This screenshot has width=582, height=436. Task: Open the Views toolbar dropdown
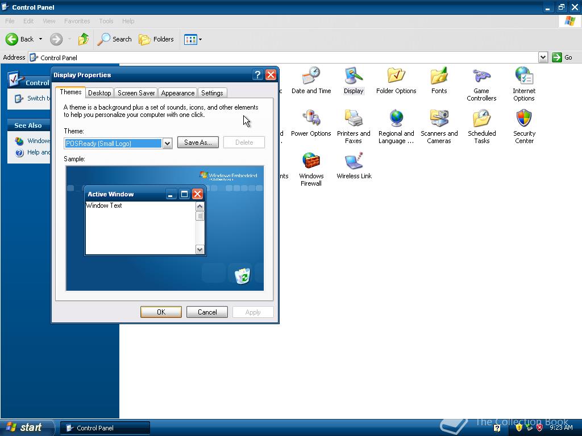[193, 39]
